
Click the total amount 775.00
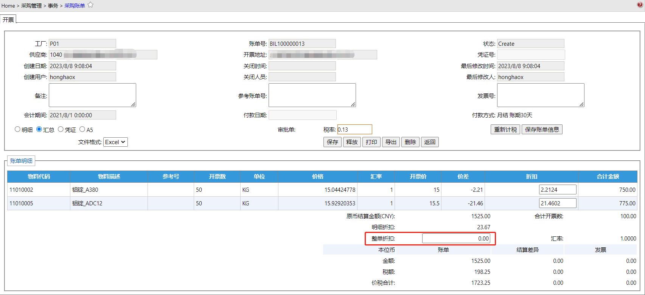[627, 203]
